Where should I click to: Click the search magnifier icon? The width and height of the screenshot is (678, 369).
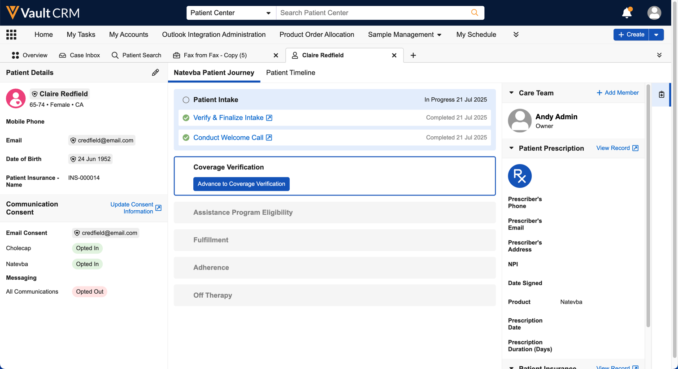474,13
